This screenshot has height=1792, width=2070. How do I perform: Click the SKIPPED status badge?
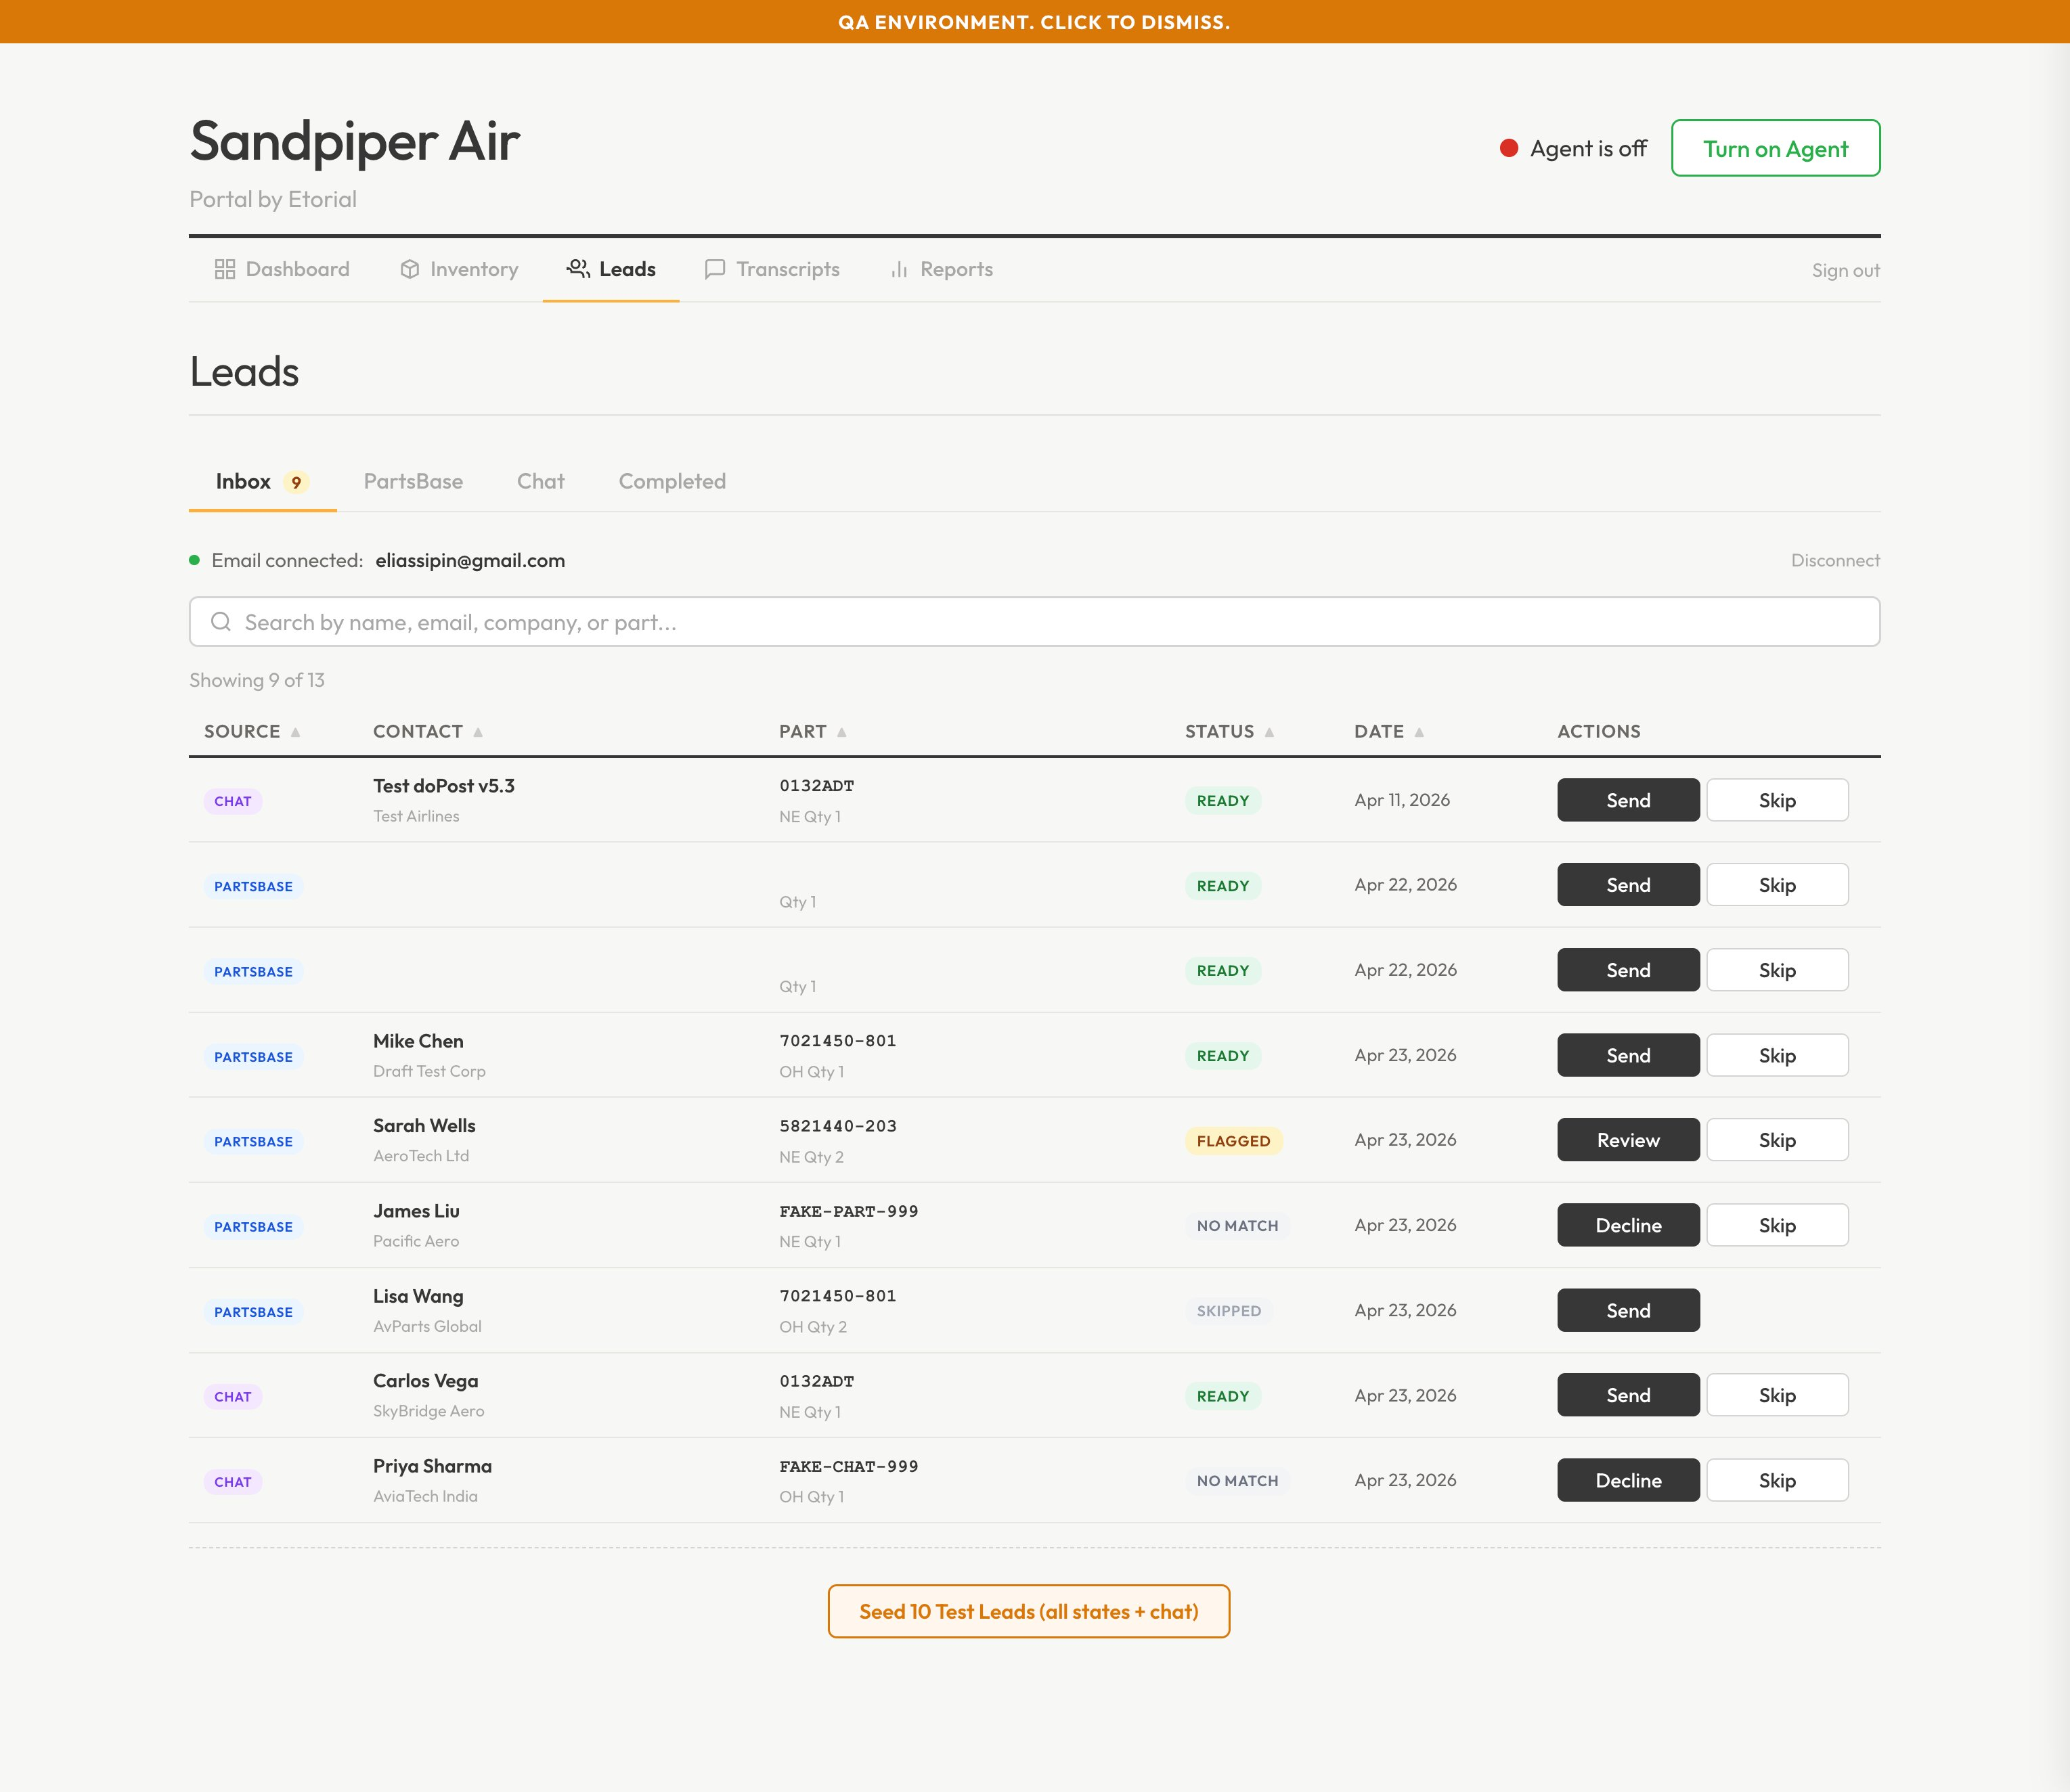[1228, 1311]
